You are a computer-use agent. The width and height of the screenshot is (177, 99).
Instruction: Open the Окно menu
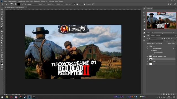pyautogui.click(x=56, y=1)
